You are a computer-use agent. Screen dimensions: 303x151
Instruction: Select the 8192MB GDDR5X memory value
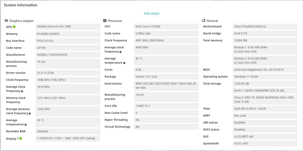68,34
